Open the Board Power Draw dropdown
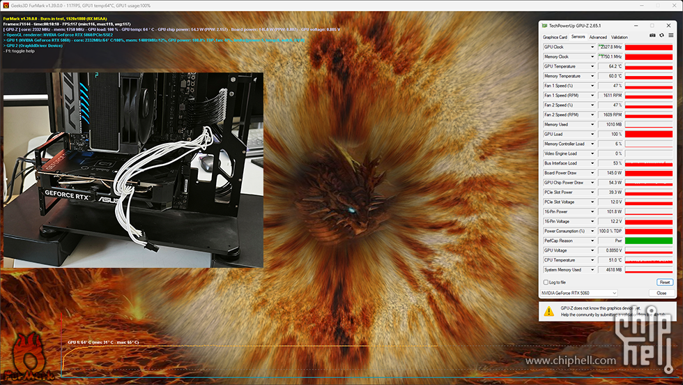 click(592, 173)
